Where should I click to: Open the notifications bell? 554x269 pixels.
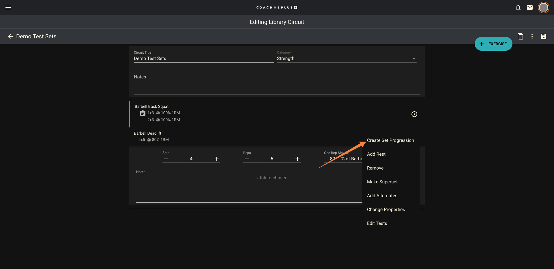click(518, 7)
